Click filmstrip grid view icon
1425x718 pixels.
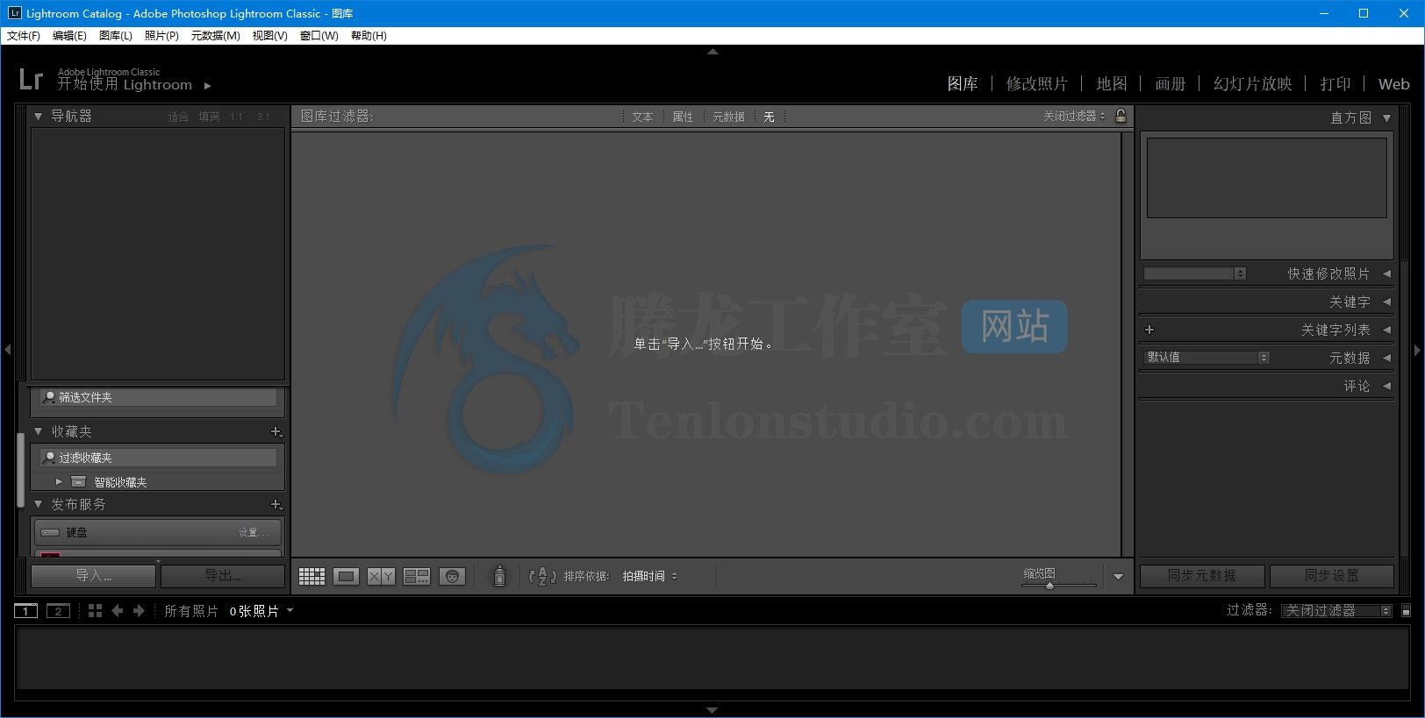point(95,611)
